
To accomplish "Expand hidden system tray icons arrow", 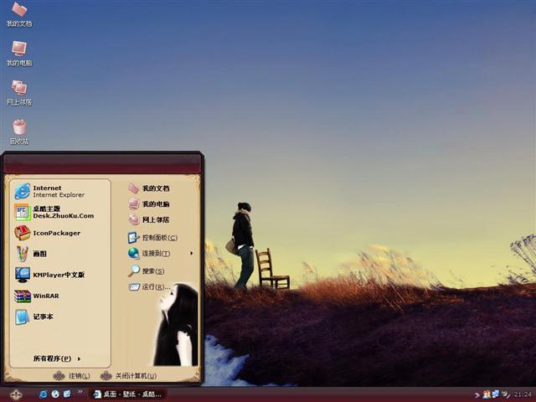I will pyautogui.click(x=477, y=395).
